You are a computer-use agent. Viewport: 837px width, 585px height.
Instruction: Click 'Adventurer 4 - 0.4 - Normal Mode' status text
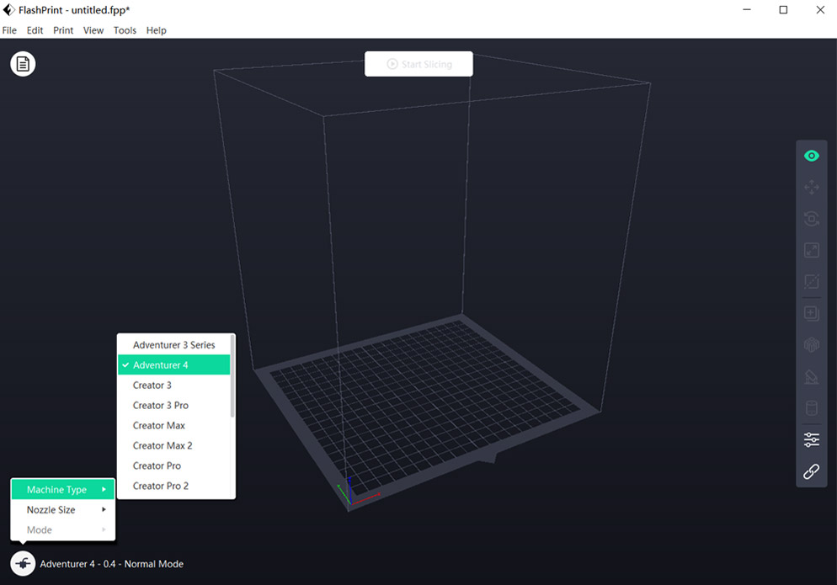click(x=111, y=564)
